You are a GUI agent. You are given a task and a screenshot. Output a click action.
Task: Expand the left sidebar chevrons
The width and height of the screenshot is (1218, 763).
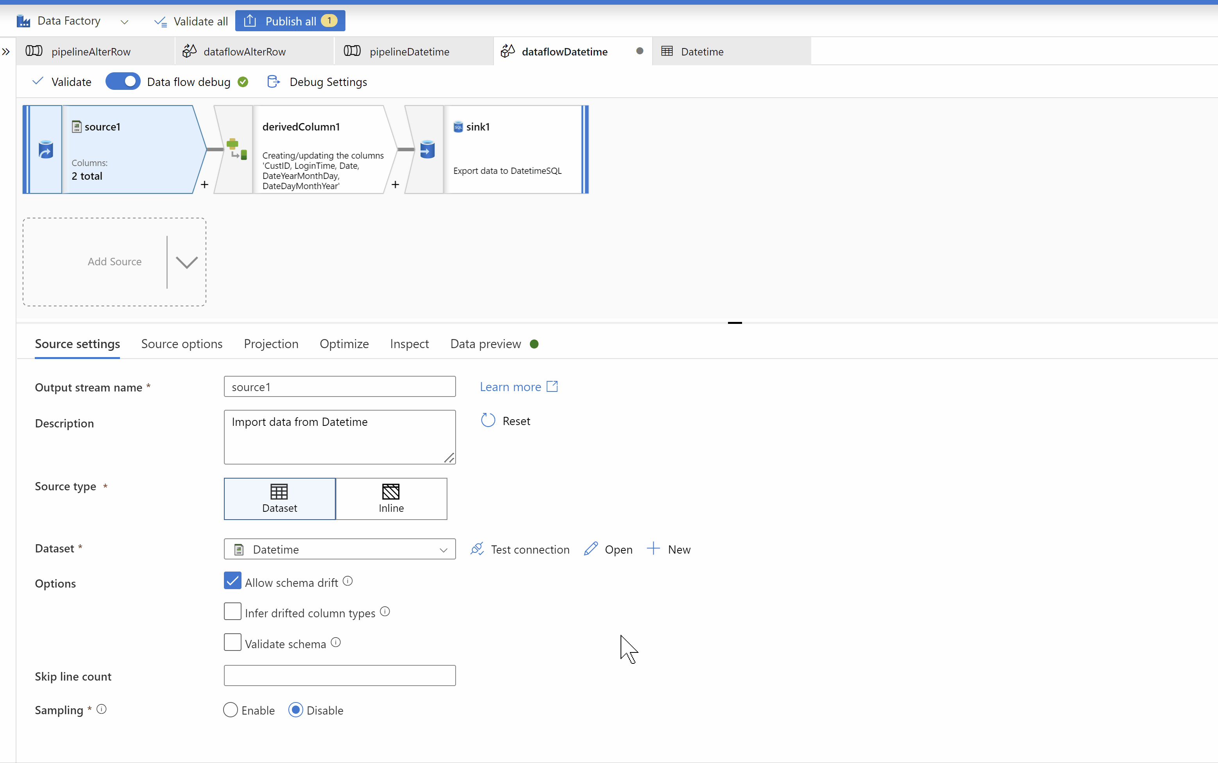tap(6, 52)
